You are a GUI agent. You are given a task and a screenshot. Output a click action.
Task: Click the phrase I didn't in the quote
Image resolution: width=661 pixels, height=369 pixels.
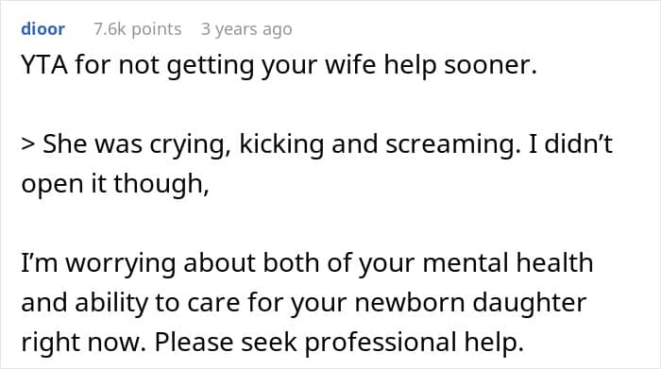(x=569, y=144)
